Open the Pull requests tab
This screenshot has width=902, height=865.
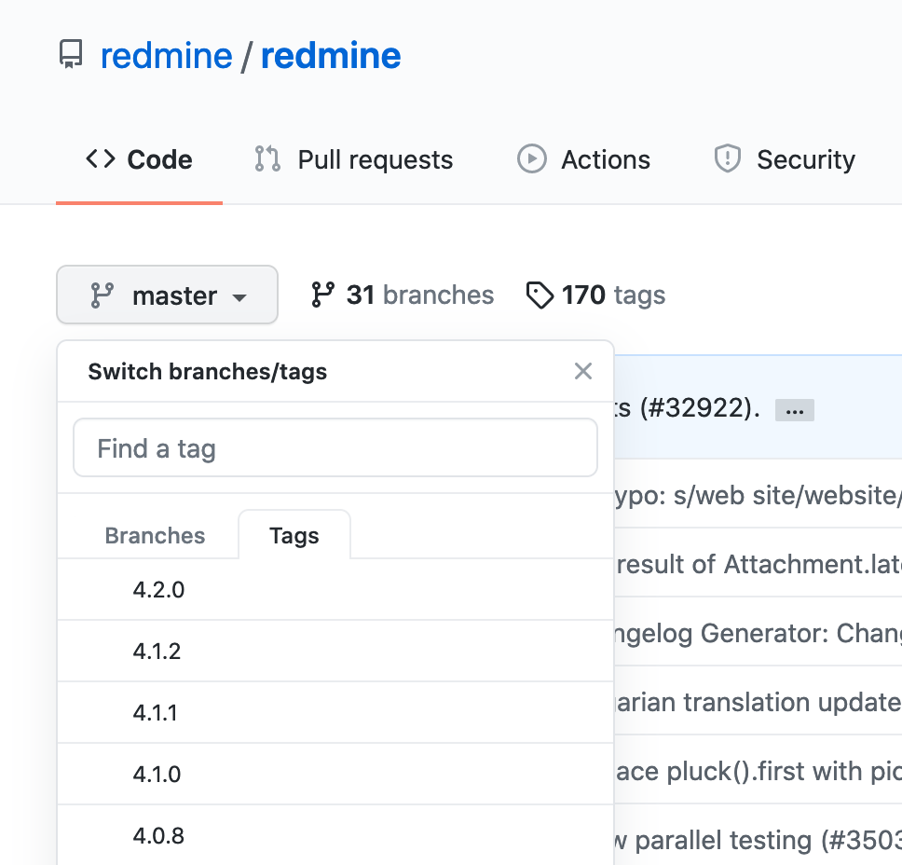354,159
